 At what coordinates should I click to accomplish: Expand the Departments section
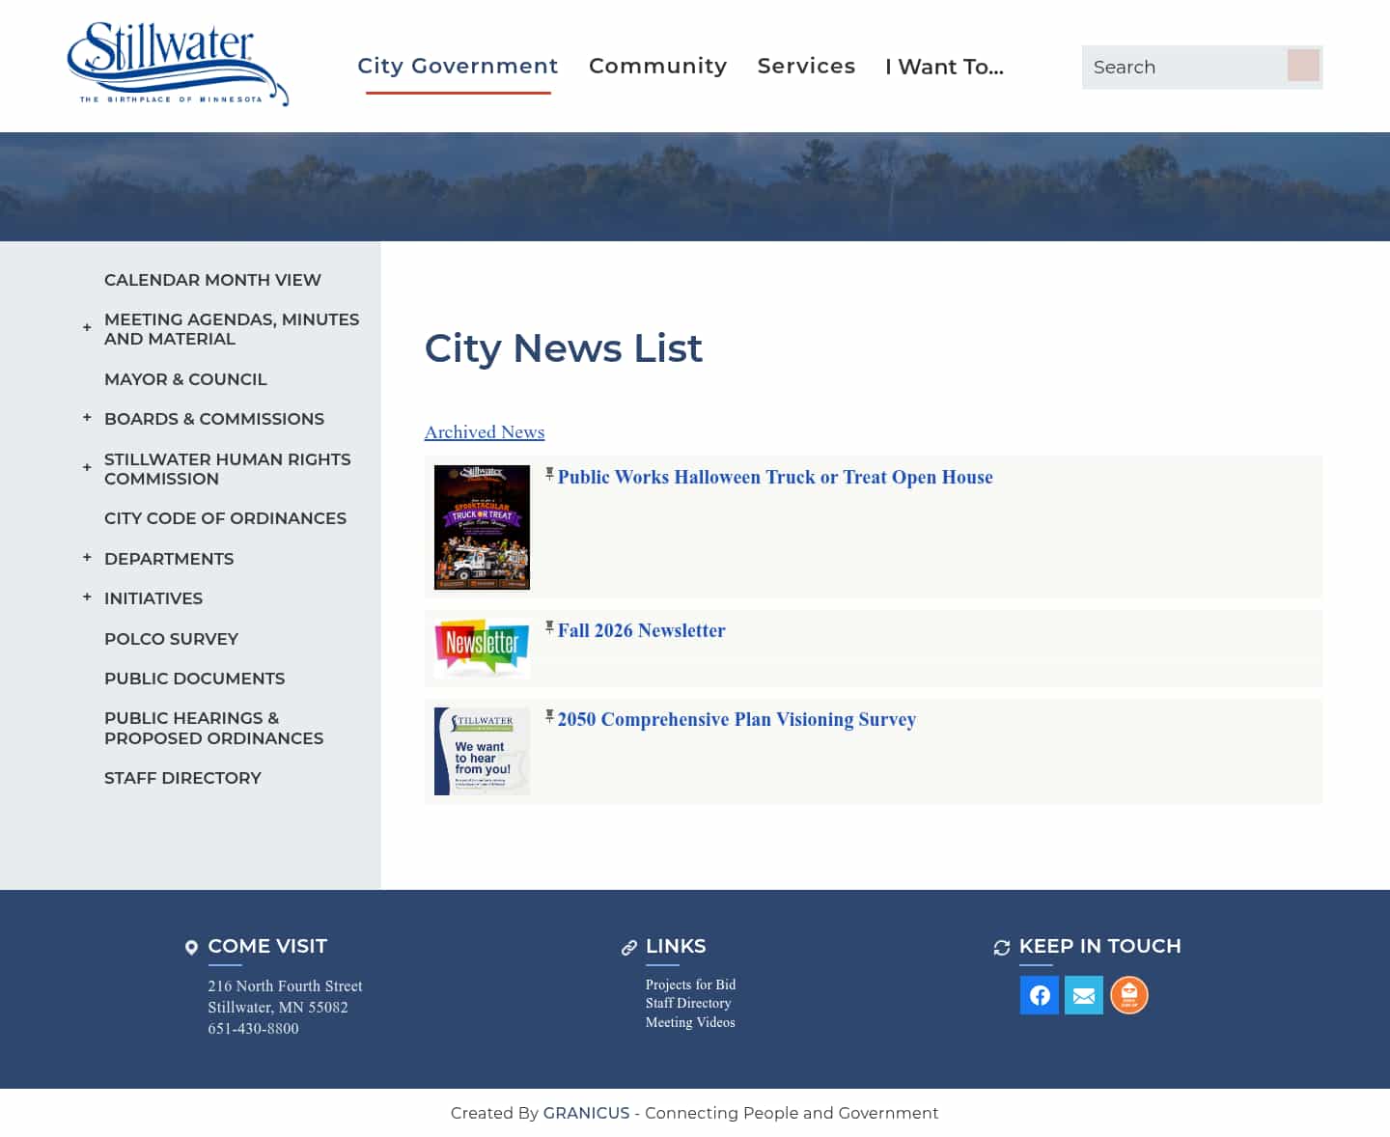[87, 558]
